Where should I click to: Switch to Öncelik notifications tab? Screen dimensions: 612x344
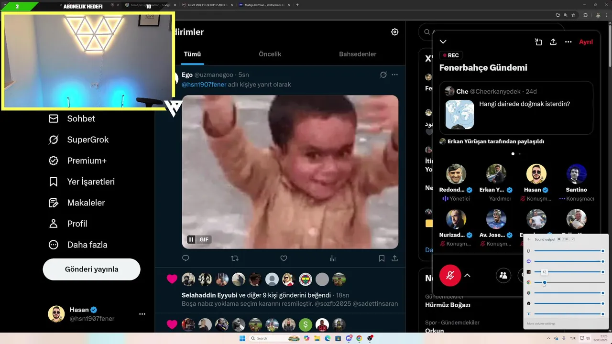[x=270, y=54]
